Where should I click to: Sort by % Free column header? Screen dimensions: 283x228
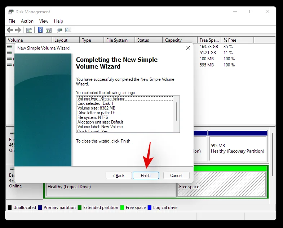[x=238, y=40]
